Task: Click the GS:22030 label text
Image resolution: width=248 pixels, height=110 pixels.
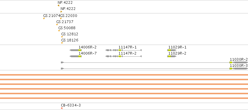Action: point(69,16)
